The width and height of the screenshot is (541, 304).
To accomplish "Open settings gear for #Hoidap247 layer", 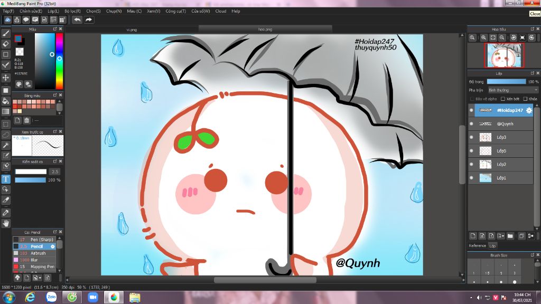I will (x=528, y=110).
